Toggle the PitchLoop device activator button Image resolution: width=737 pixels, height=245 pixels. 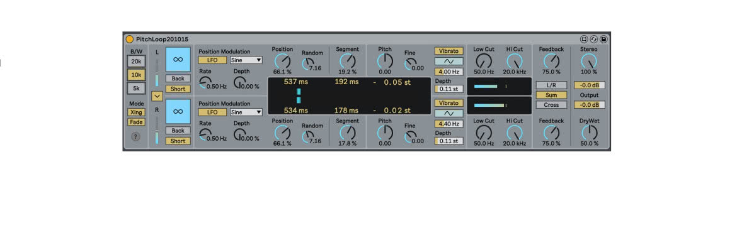[129, 40]
